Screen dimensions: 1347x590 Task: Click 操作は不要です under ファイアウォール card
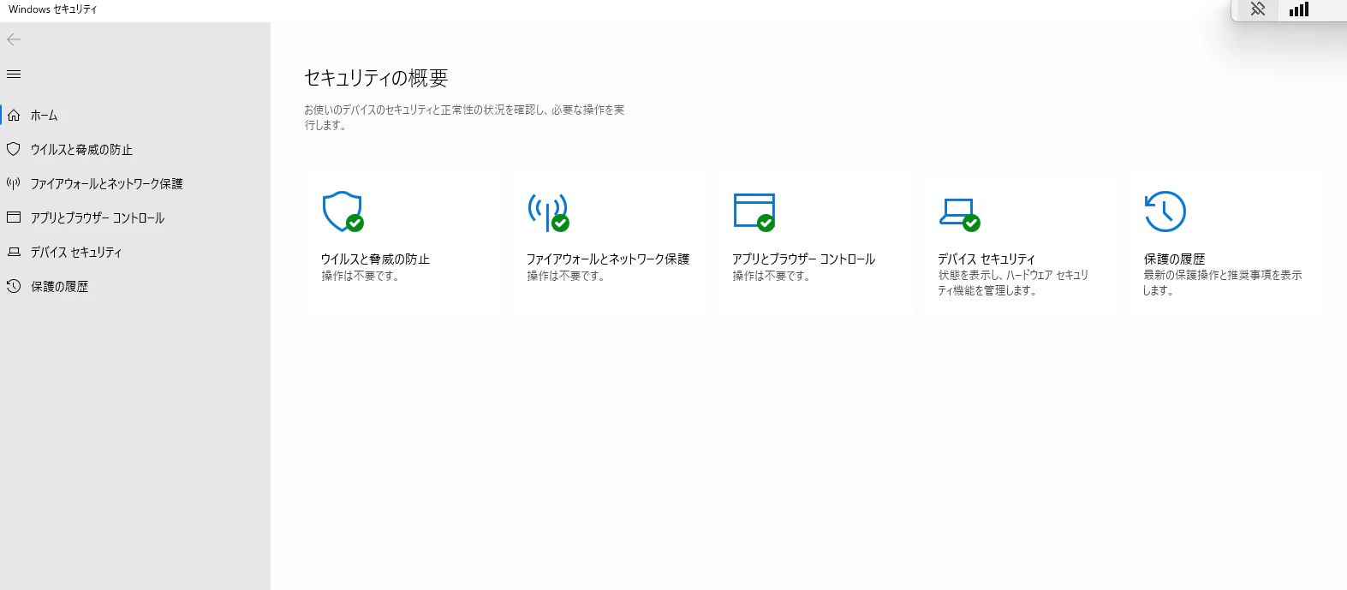565,276
